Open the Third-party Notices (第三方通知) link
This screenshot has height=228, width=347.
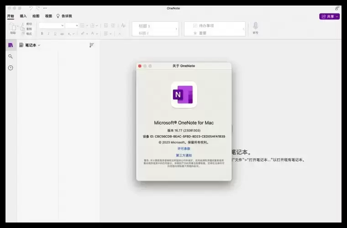(184, 155)
